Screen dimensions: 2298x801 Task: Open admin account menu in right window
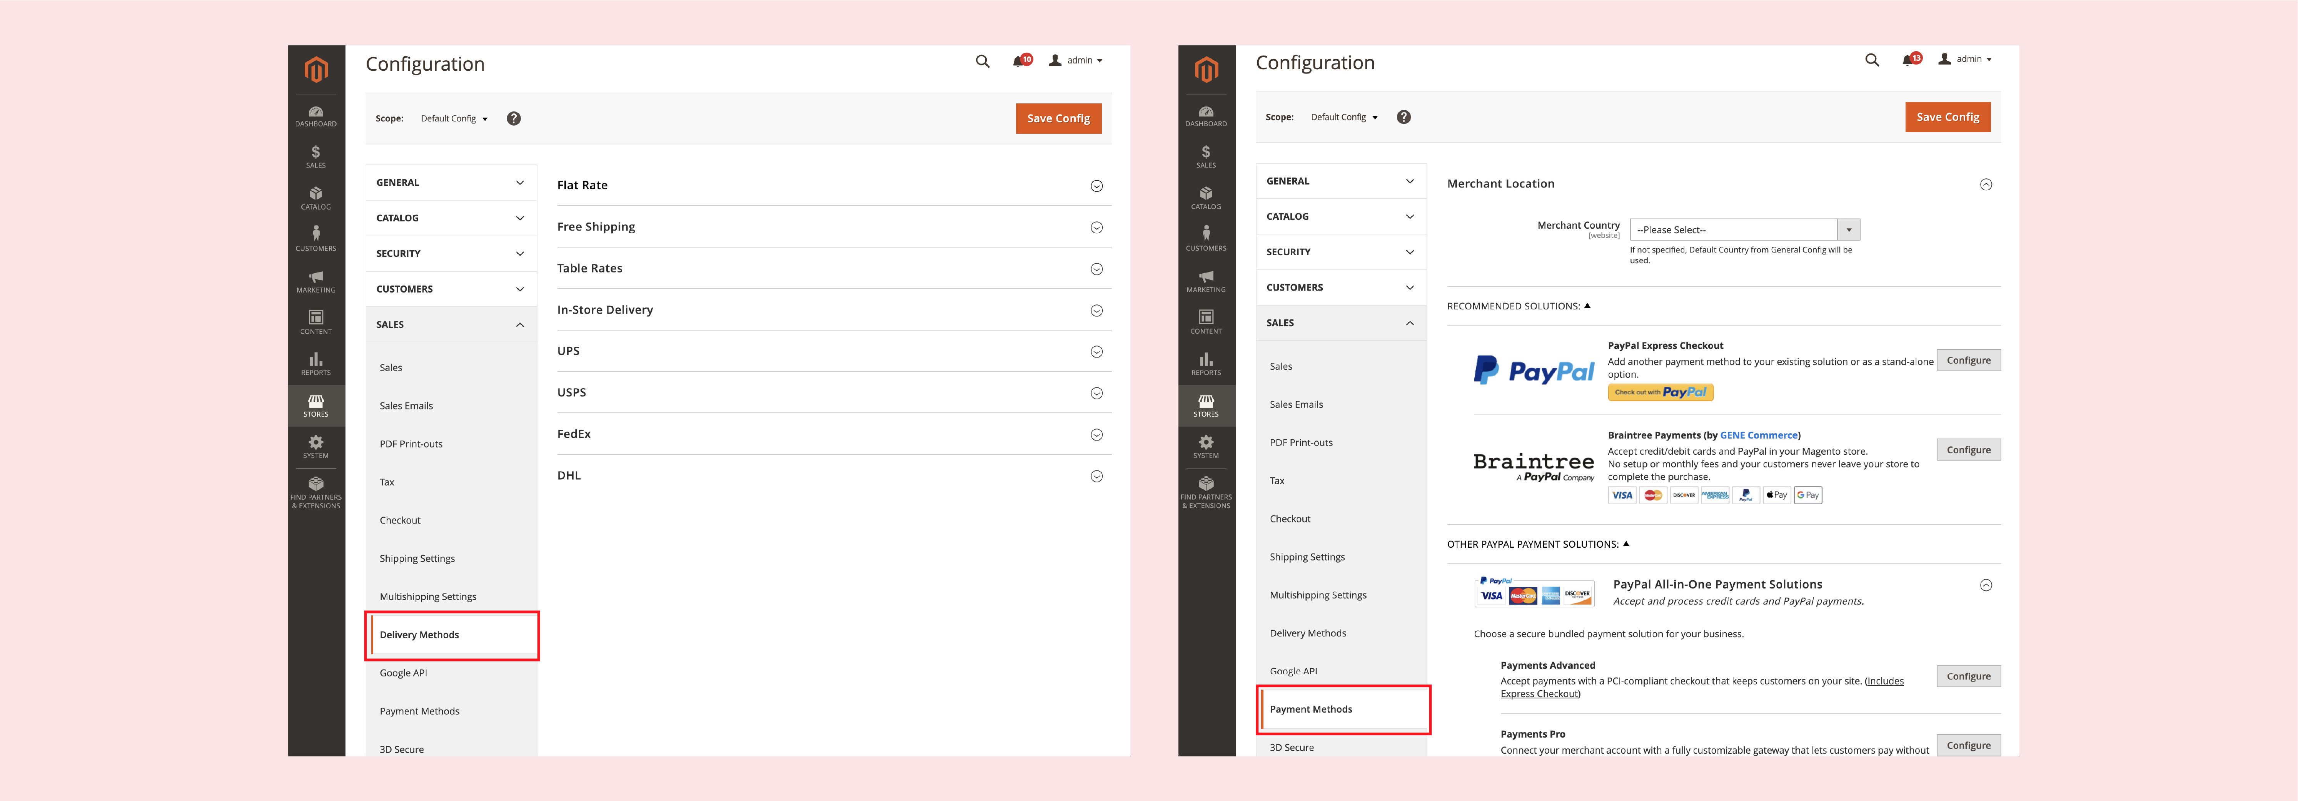click(1965, 59)
